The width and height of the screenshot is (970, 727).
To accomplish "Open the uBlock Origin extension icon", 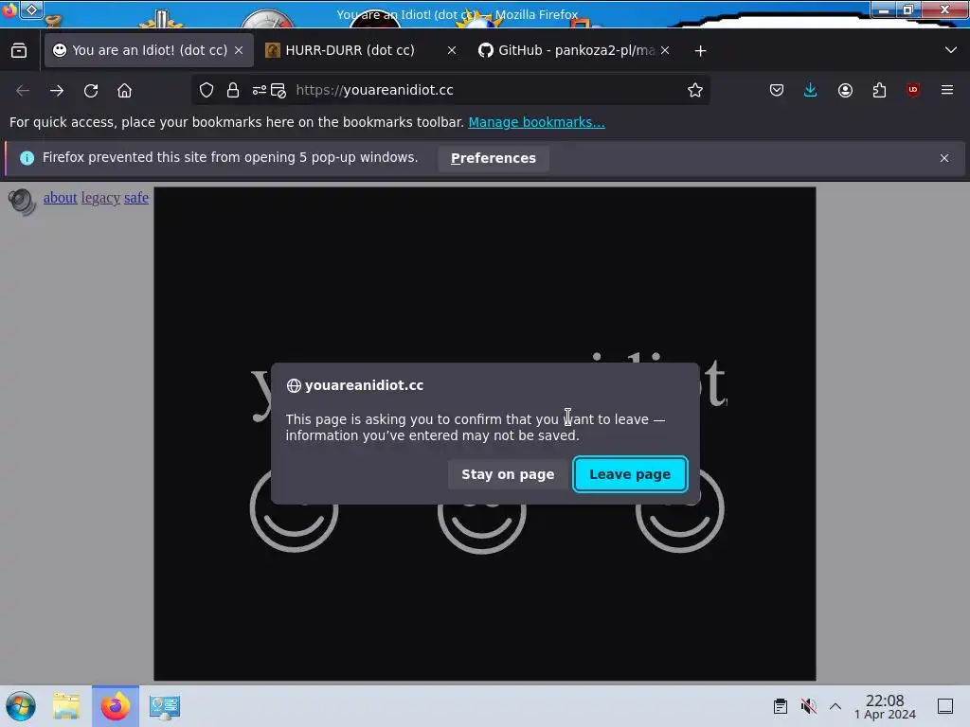I will (x=913, y=90).
